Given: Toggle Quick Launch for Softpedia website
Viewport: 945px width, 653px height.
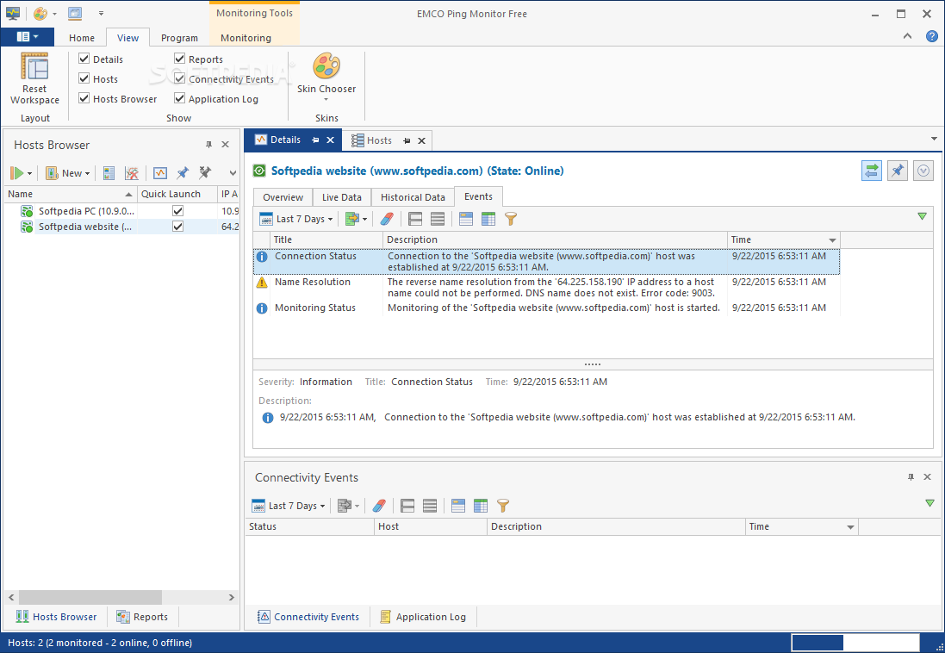Looking at the screenshot, I should [177, 227].
